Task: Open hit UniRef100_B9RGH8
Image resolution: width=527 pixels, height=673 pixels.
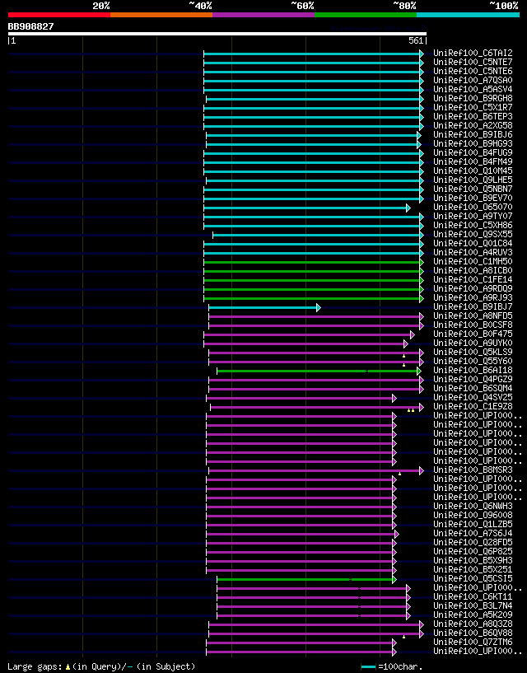Action: tap(473, 98)
